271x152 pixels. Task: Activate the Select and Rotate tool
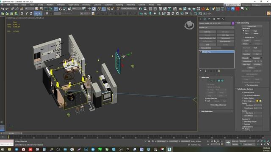pos(60,8)
